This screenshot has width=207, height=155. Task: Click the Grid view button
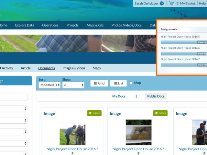(99, 83)
